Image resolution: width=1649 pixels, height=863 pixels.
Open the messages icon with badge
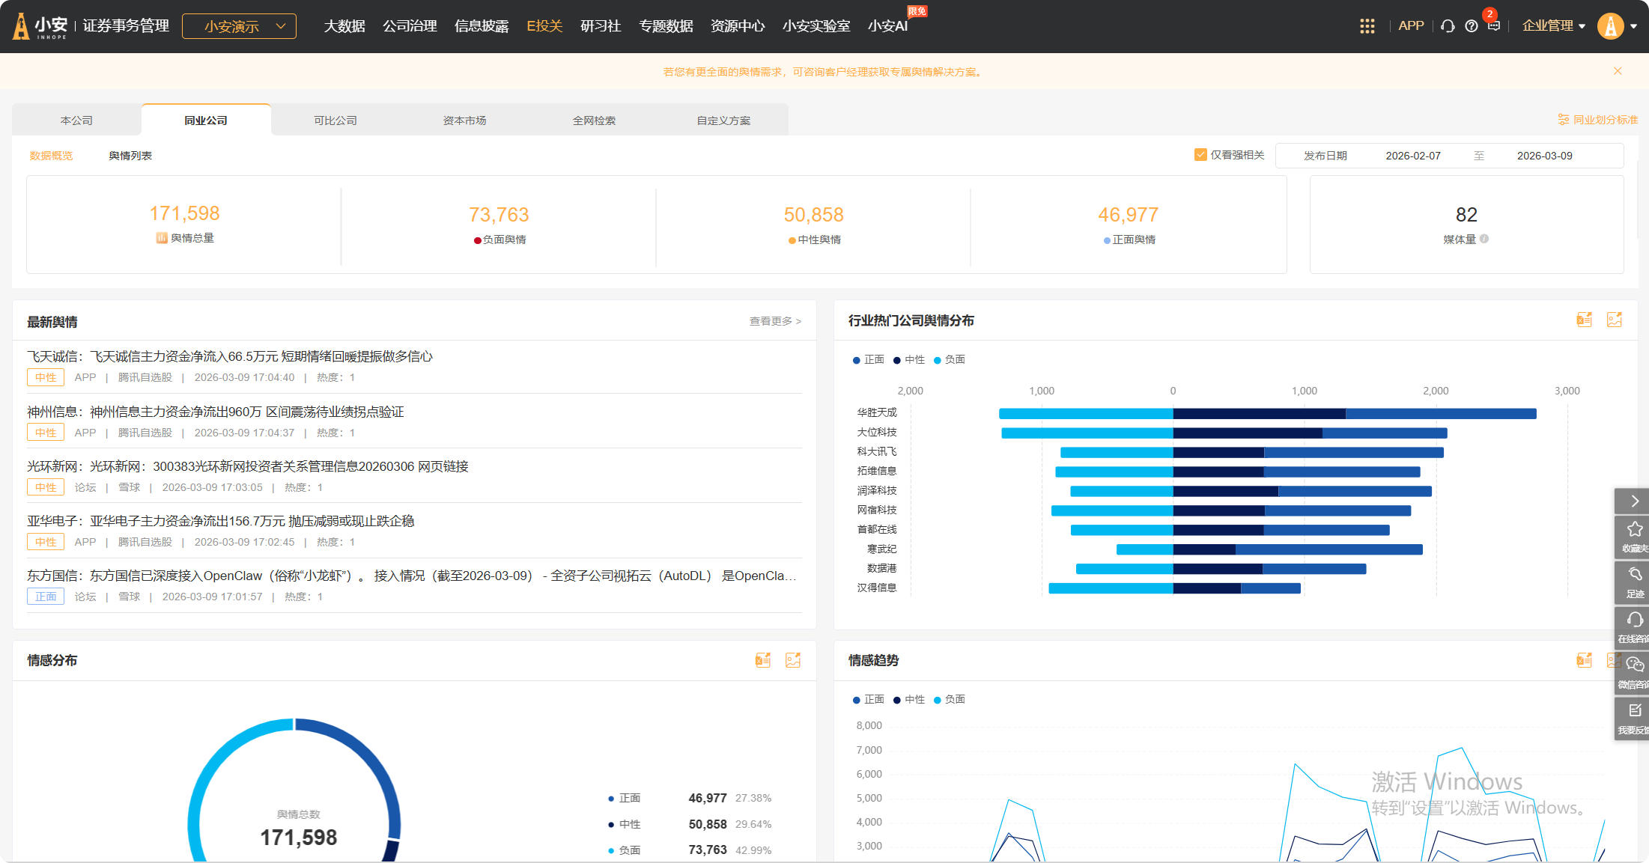(x=1493, y=26)
